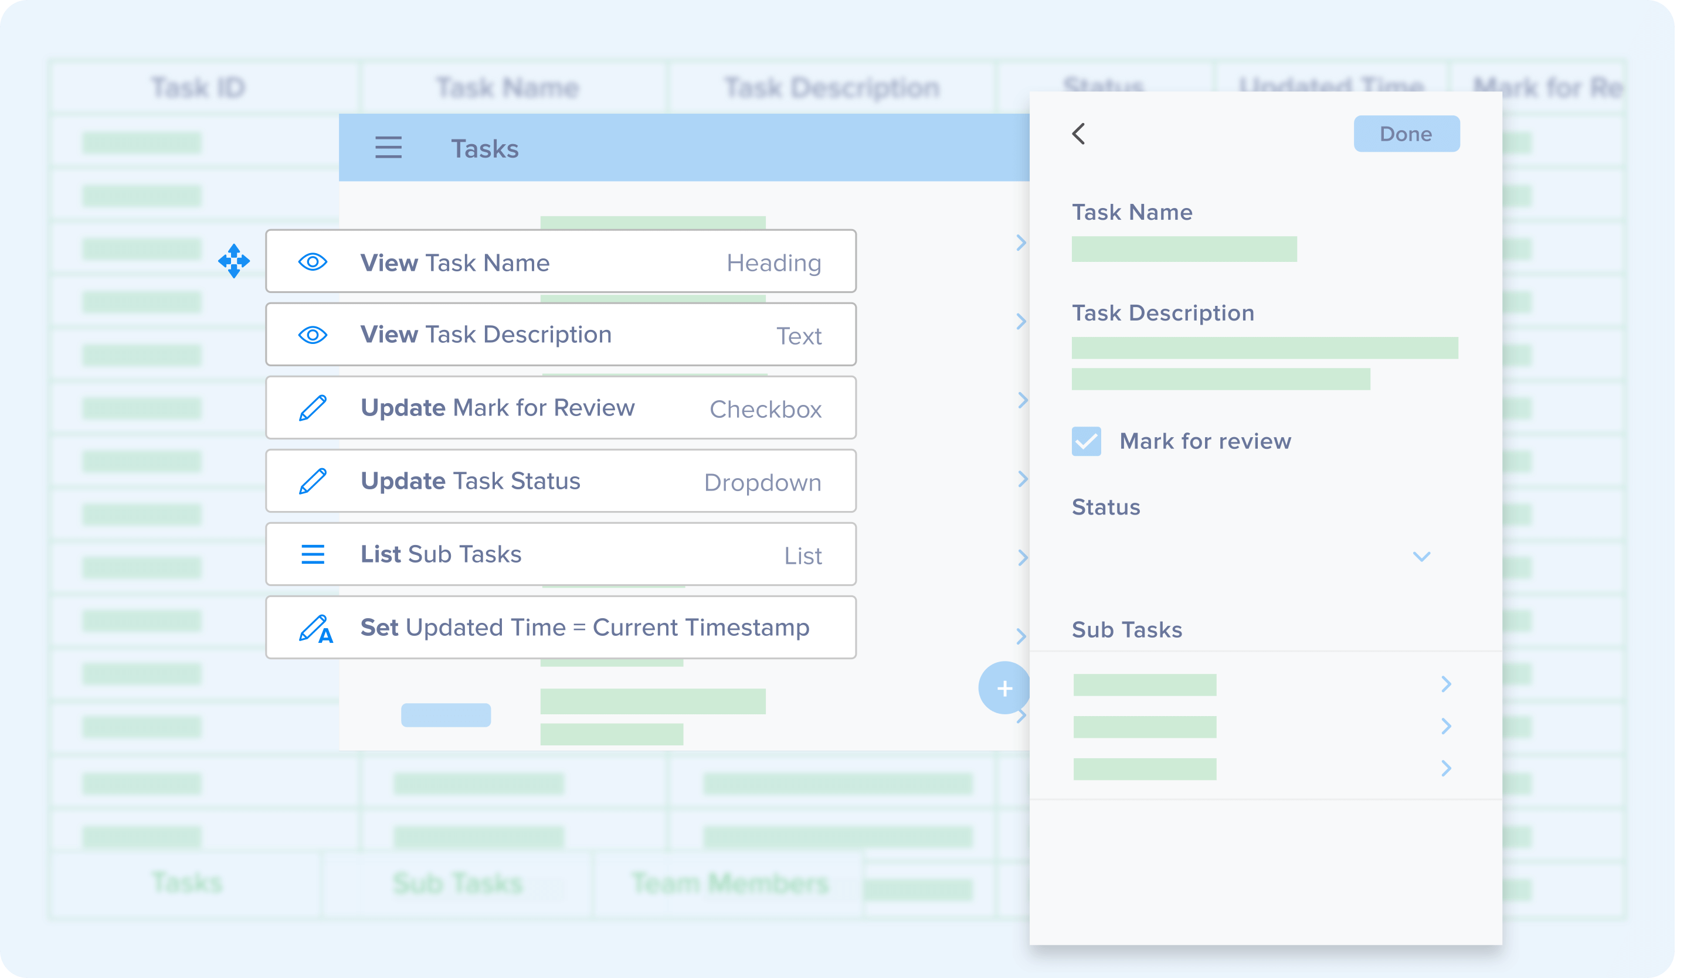Click the blue pill button near the screen bottom
This screenshot has width=1704, height=978.
pyautogui.click(x=446, y=715)
